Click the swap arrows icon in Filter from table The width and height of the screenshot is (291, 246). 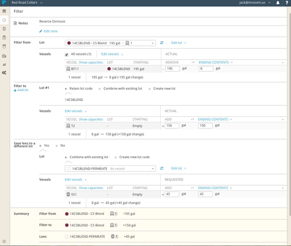coord(193,62)
